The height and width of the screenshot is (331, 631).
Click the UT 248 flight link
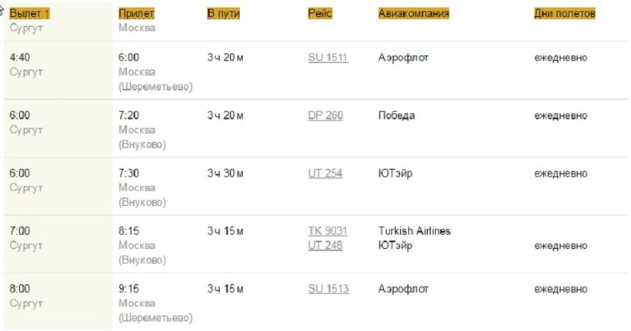(x=325, y=246)
